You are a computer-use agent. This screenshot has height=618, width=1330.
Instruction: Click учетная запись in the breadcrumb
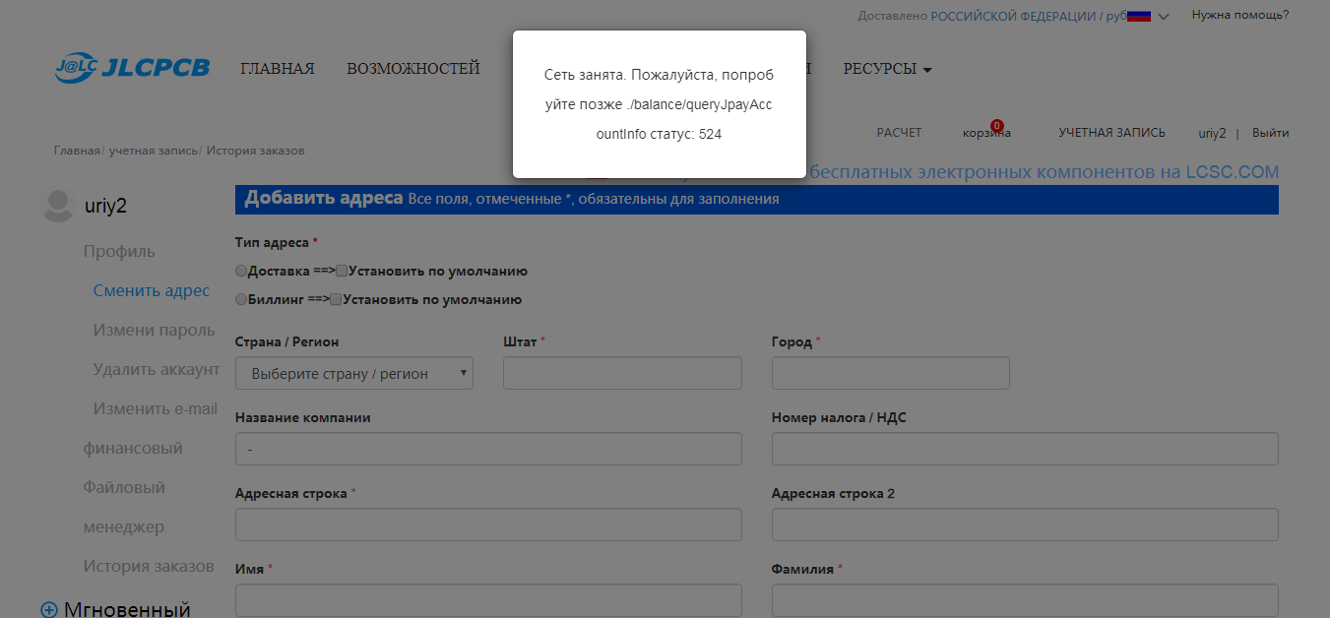(154, 151)
